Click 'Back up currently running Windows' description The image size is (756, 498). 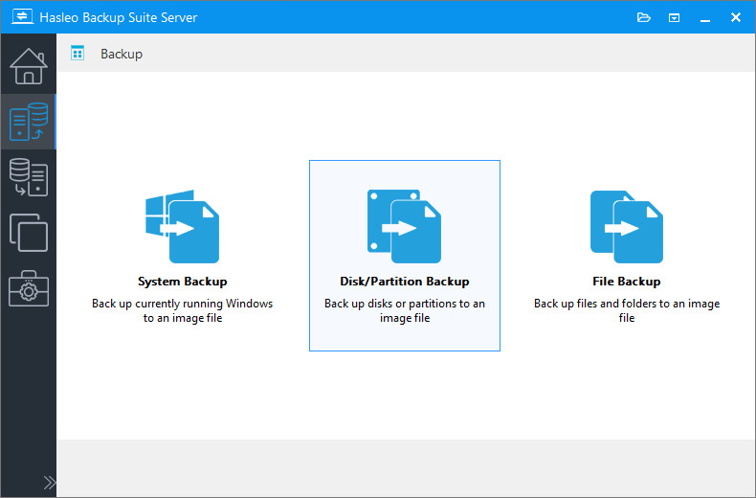pos(182,310)
